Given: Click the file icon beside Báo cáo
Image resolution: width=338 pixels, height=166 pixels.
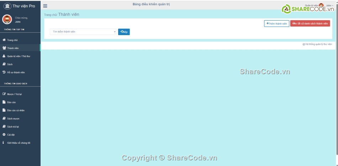Looking at the screenshot, I should 4,102.
